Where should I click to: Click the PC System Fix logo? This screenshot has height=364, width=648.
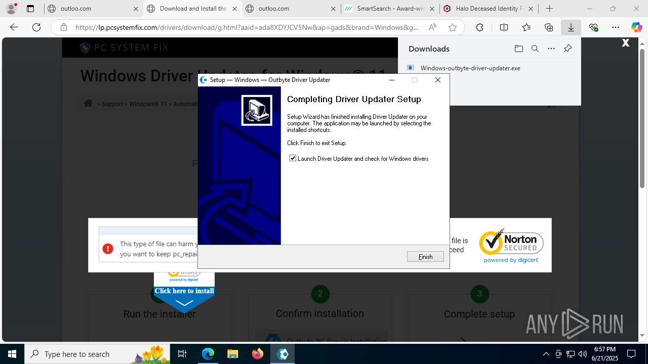(x=124, y=48)
